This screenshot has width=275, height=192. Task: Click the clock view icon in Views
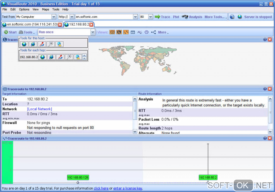pyautogui.click(x=146, y=32)
